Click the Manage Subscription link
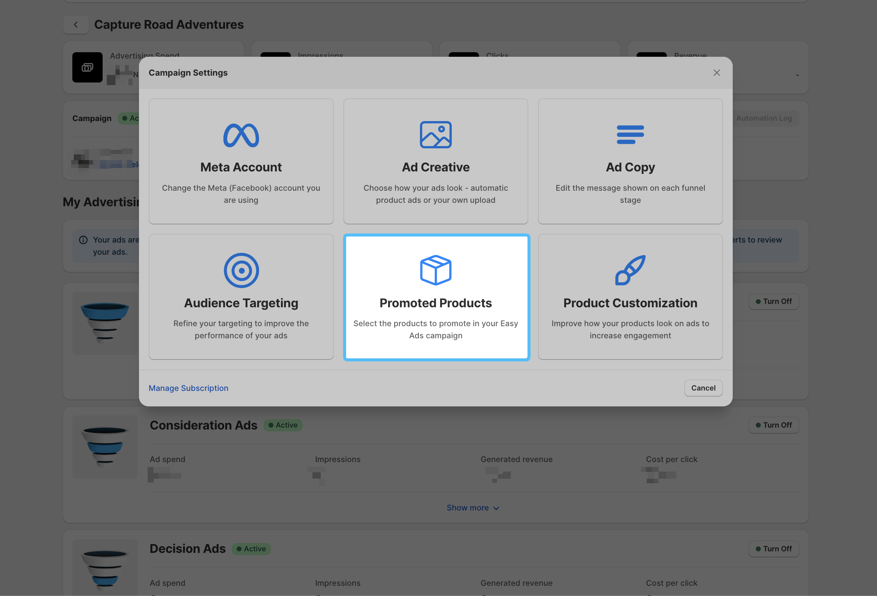Screen dimensions: 877x596 pyautogui.click(x=189, y=388)
